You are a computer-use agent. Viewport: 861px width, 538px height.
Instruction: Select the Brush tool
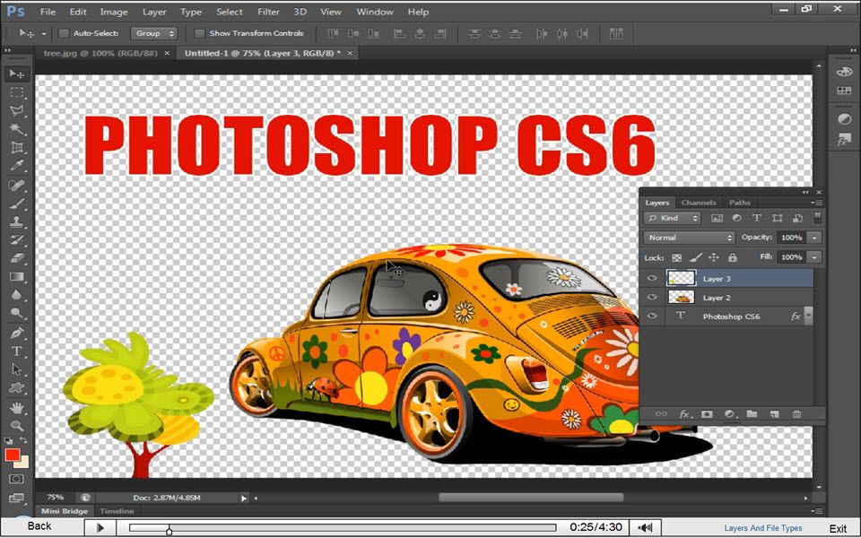[x=17, y=204]
